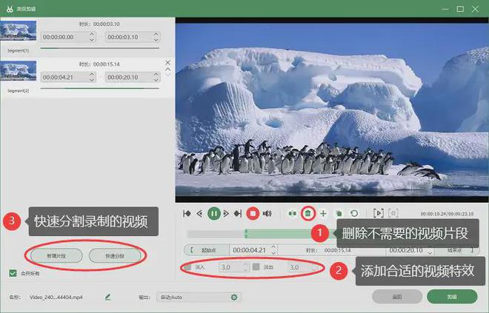489x313 pixels.
Task: Click the circular reset arrow icon
Action: (354, 214)
